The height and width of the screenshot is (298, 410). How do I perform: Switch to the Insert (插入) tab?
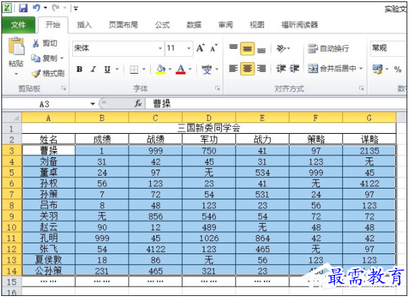[85, 25]
